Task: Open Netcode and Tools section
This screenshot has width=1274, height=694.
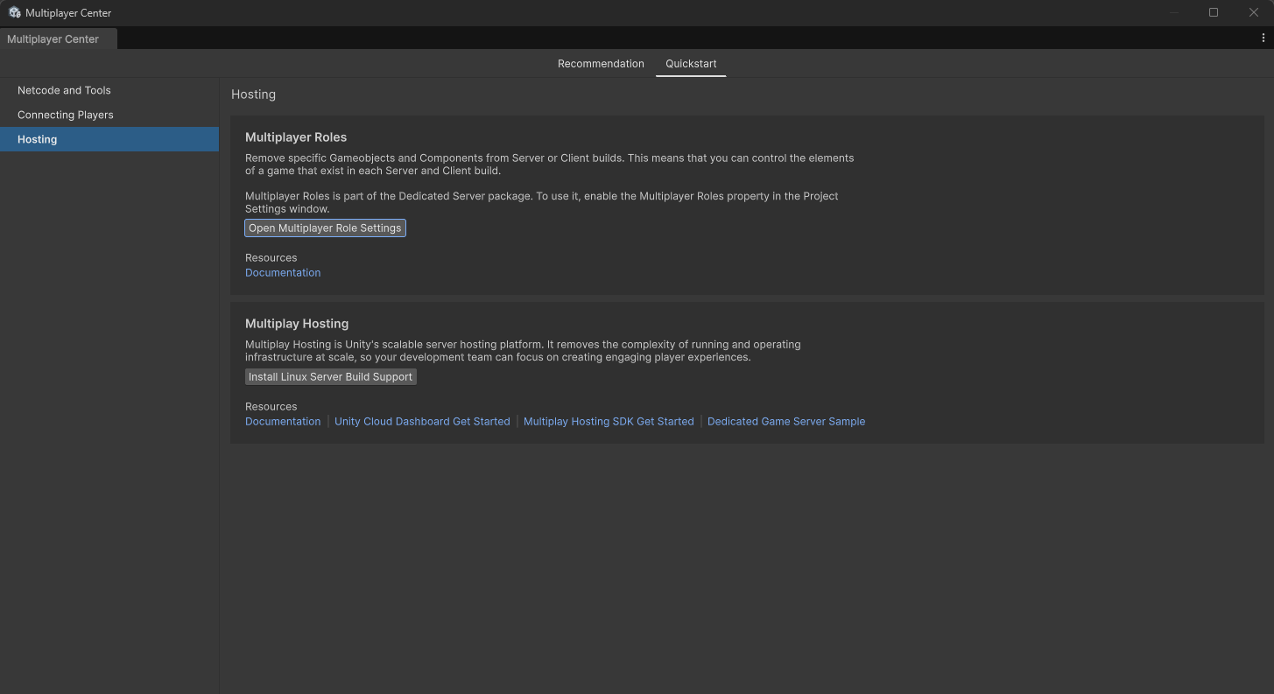Action: tap(109, 90)
